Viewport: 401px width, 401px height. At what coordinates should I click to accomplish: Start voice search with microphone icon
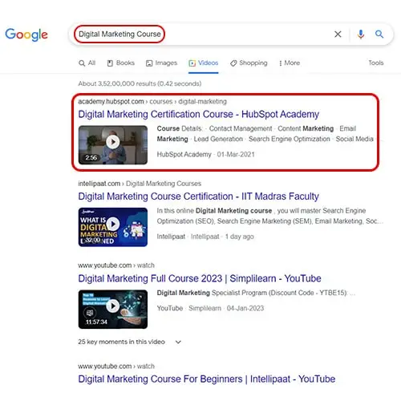(361, 34)
